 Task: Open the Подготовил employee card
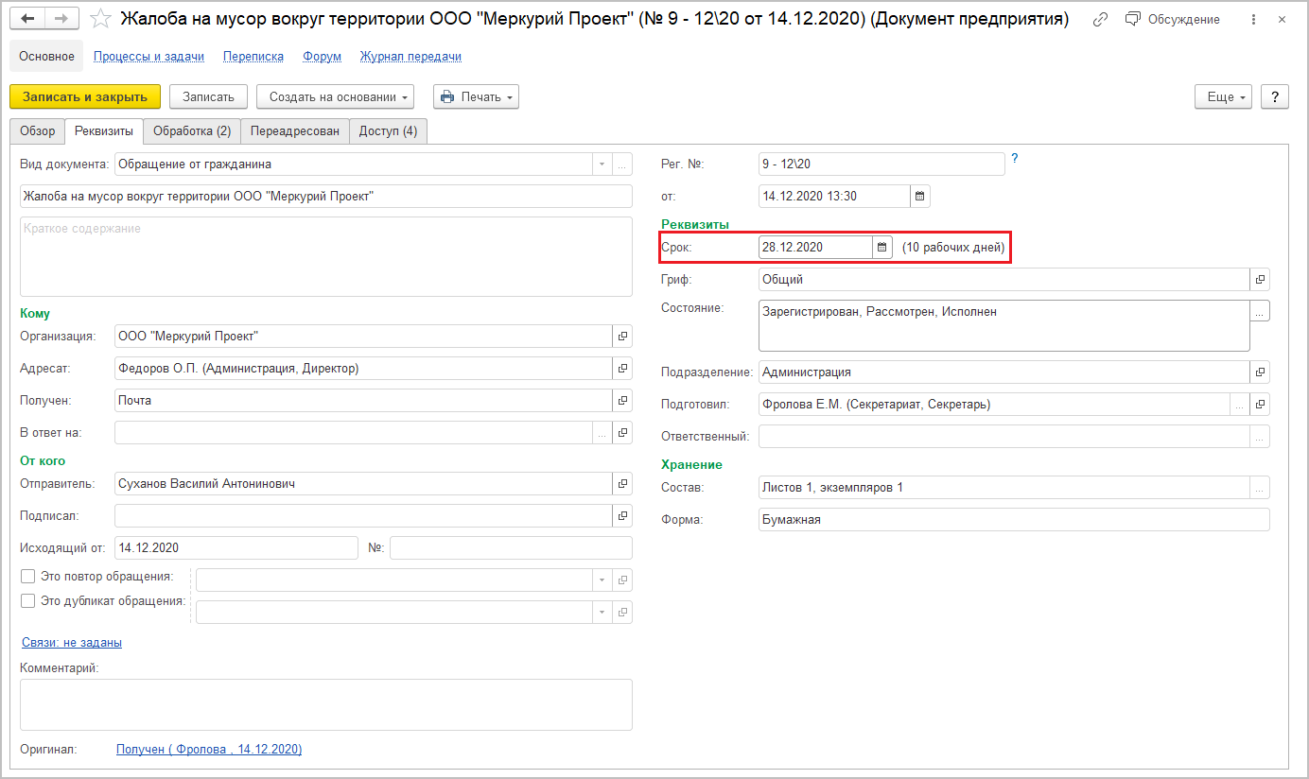(x=1260, y=404)
